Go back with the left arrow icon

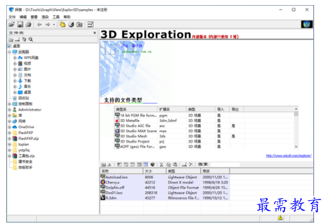(x=39, y=24)
